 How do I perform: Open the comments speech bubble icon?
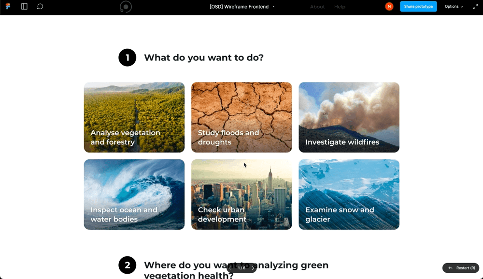tap(40, 7)
